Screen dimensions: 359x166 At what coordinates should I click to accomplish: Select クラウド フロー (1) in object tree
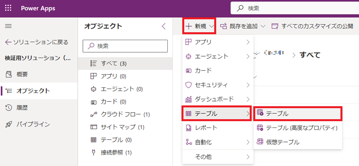coord(125,114)
